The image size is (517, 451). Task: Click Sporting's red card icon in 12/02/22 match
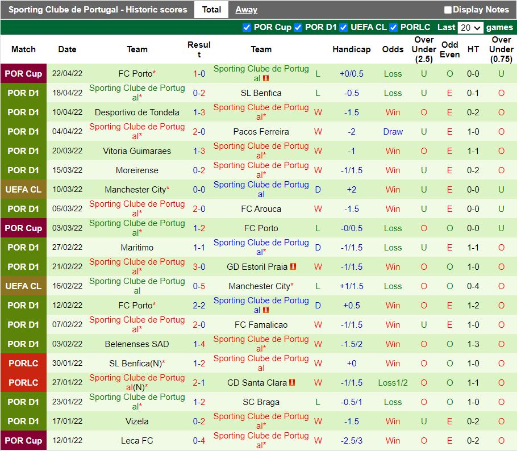266,310
